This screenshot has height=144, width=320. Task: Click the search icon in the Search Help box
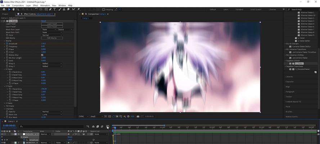pos(289,10)
